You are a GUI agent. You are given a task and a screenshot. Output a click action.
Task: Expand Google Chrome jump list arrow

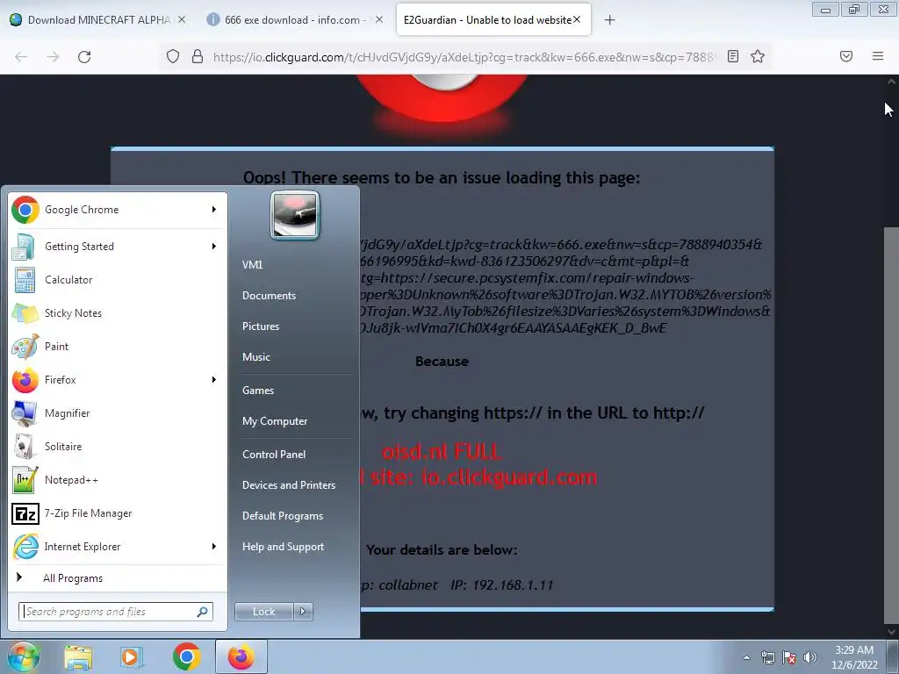pos(214,210)
